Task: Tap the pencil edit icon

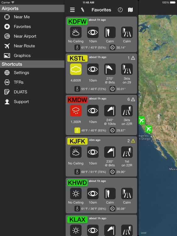Action: point(82,10)
